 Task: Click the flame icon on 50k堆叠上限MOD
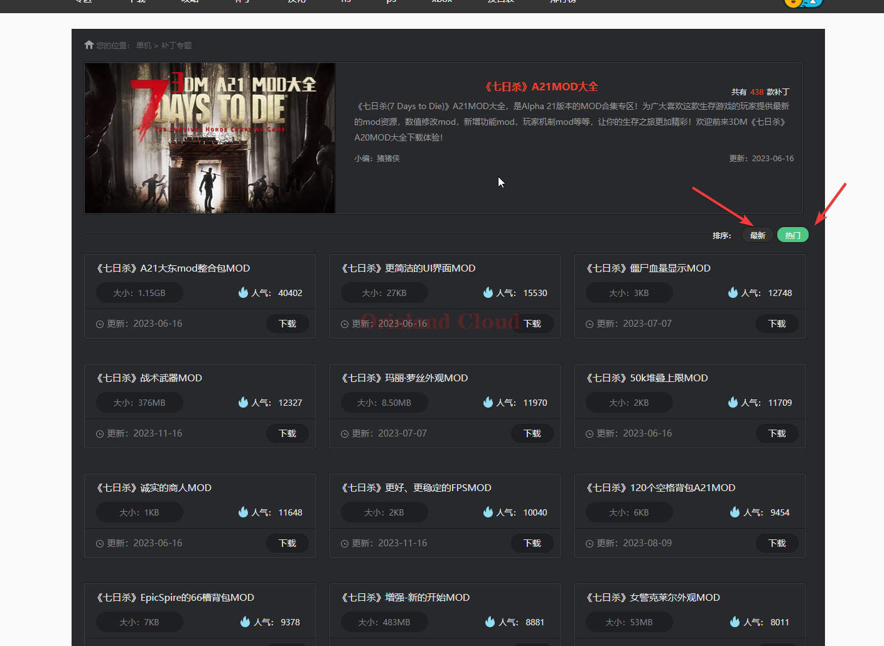[733, 403]
